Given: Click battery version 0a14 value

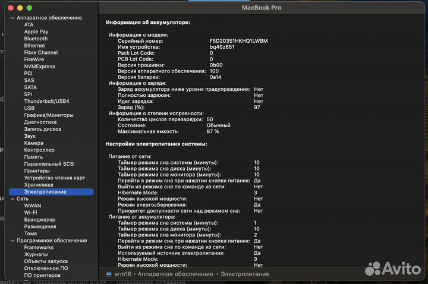Looking at the screenshot, I should (x=215, y=77).
